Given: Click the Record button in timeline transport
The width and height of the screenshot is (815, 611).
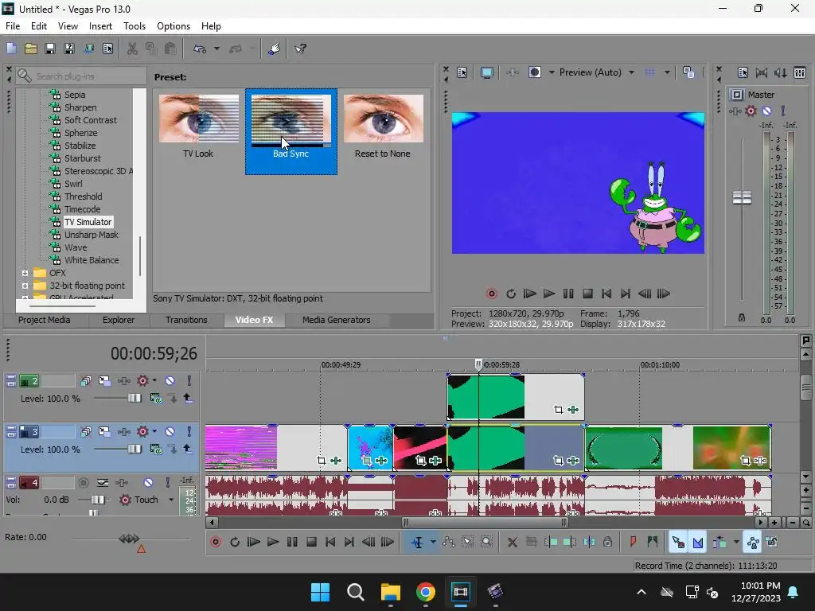Looking at the screenshot, I should click(x=216, y=543).
